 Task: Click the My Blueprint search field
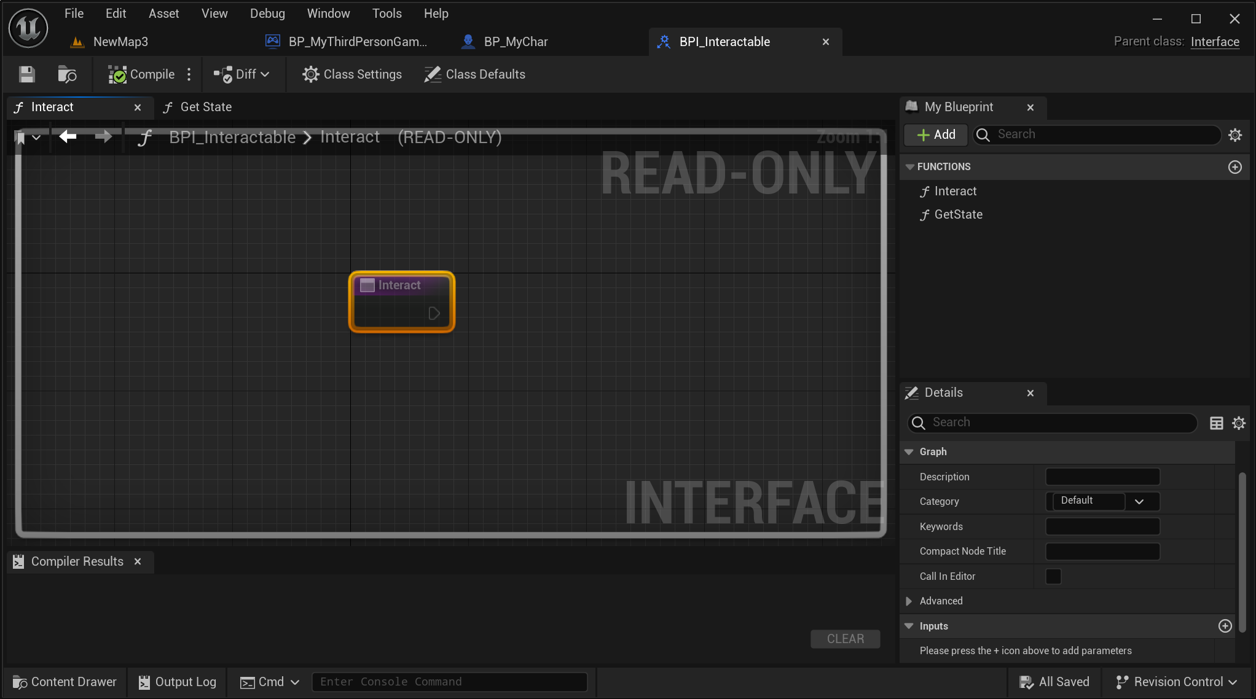click(1097, 135)
